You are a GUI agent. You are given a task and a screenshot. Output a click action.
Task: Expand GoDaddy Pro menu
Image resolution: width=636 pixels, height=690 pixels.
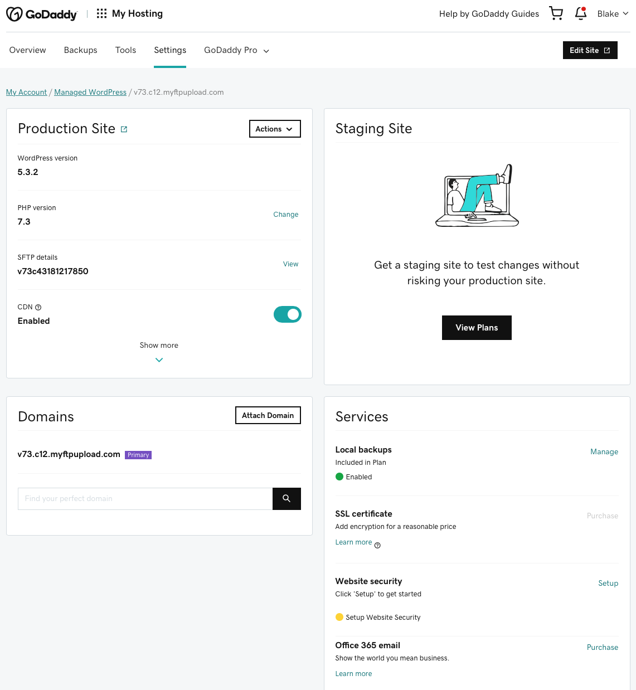click(x=236, y=50)
